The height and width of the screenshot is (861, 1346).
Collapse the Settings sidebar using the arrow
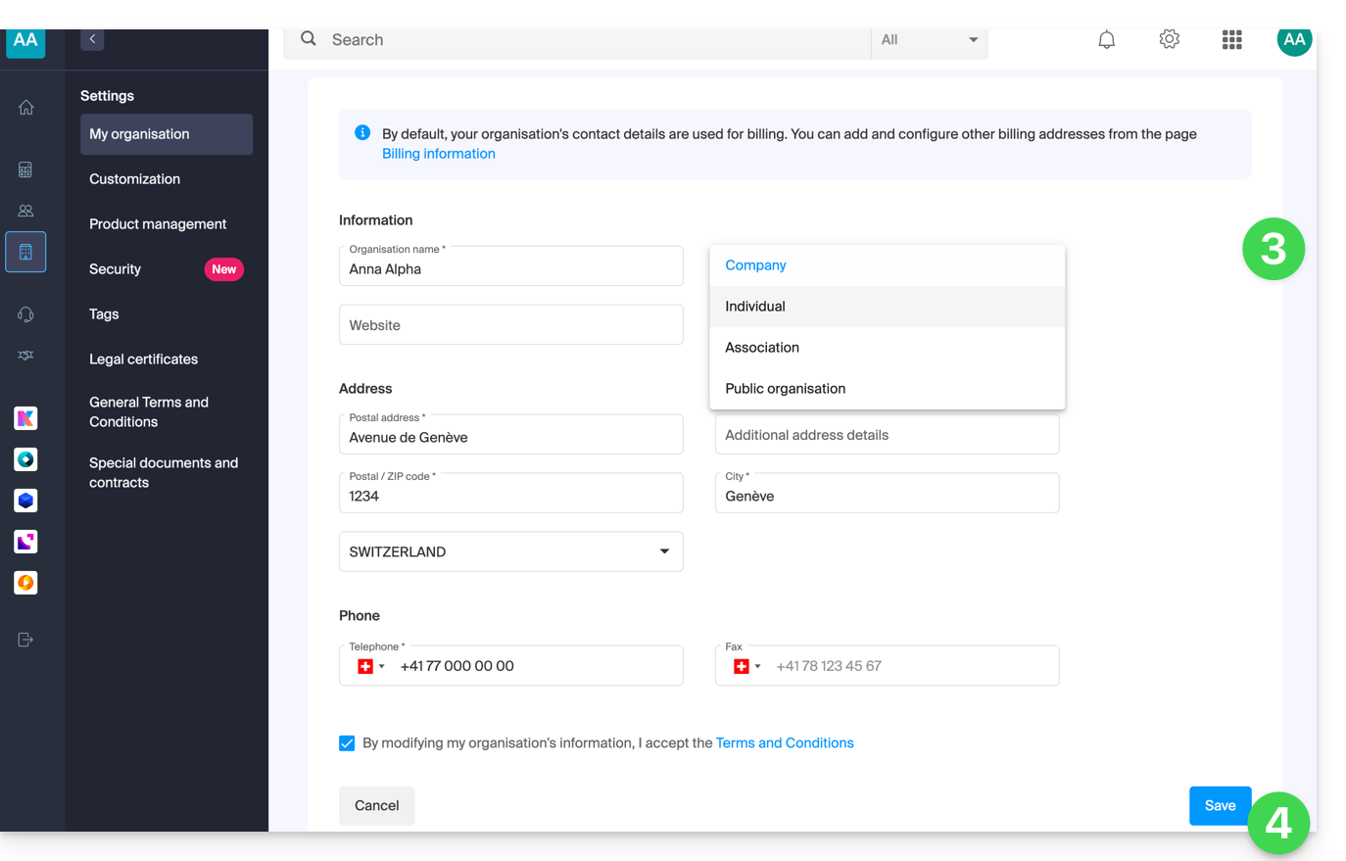coord(92,39)
